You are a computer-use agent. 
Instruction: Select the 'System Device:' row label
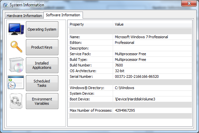click(x=82, y=93)
